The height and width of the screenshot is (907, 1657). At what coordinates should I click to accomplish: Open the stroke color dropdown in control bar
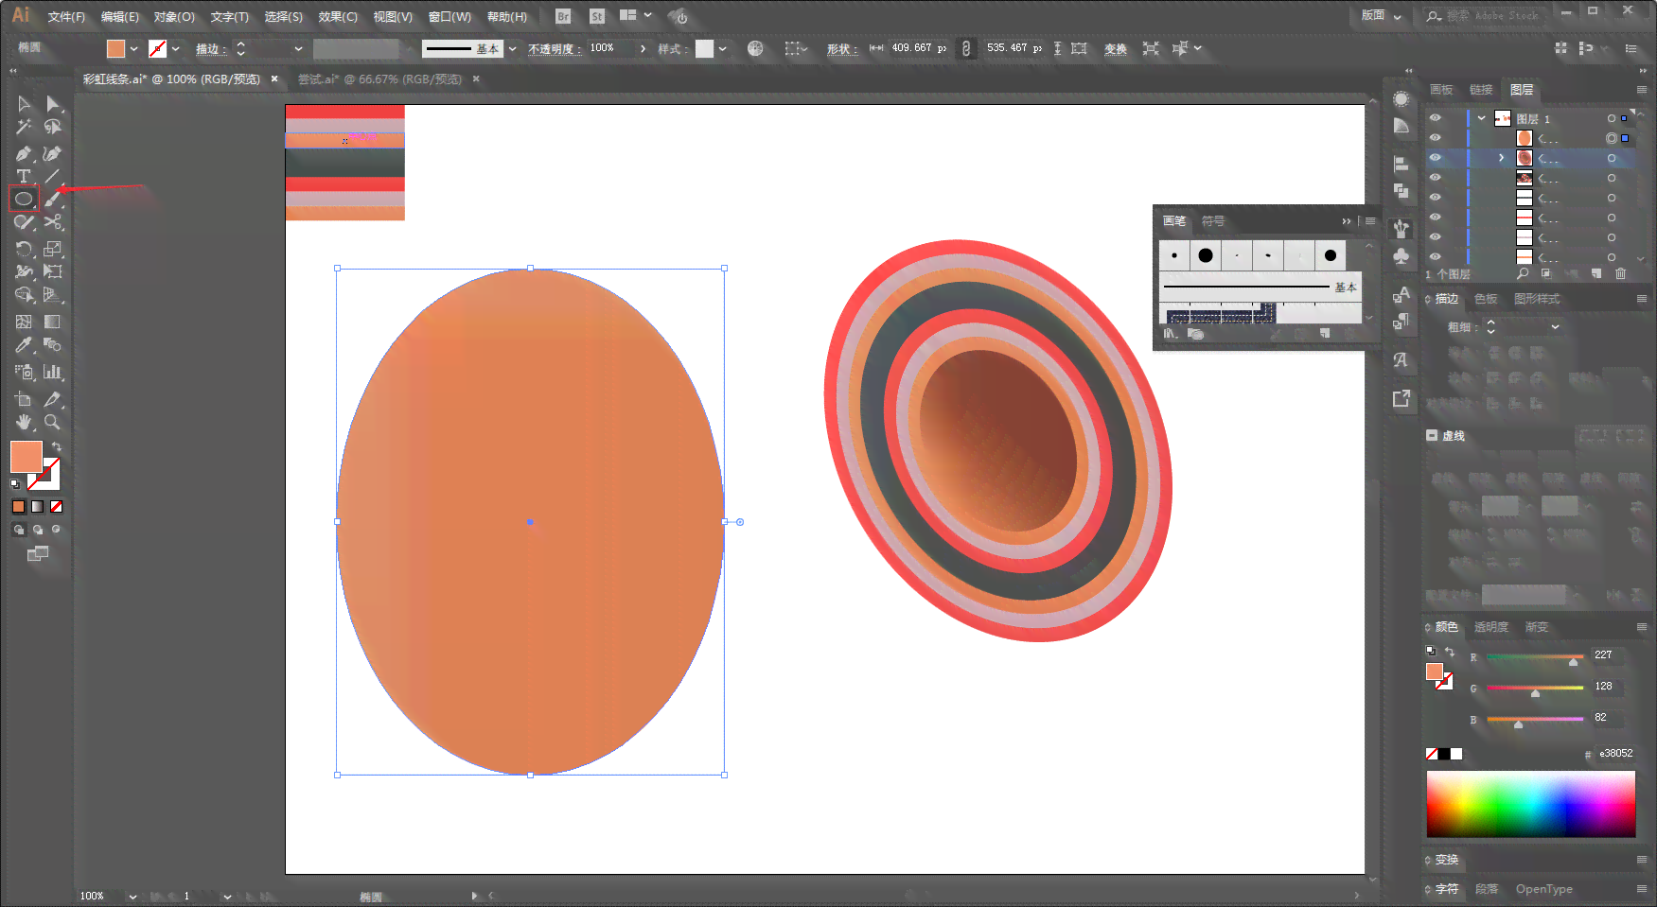(175, 48)
